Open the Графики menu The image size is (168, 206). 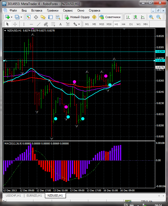[53, 10]
